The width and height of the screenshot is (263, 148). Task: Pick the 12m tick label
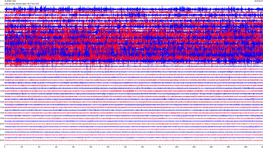(x=108, y=147)
